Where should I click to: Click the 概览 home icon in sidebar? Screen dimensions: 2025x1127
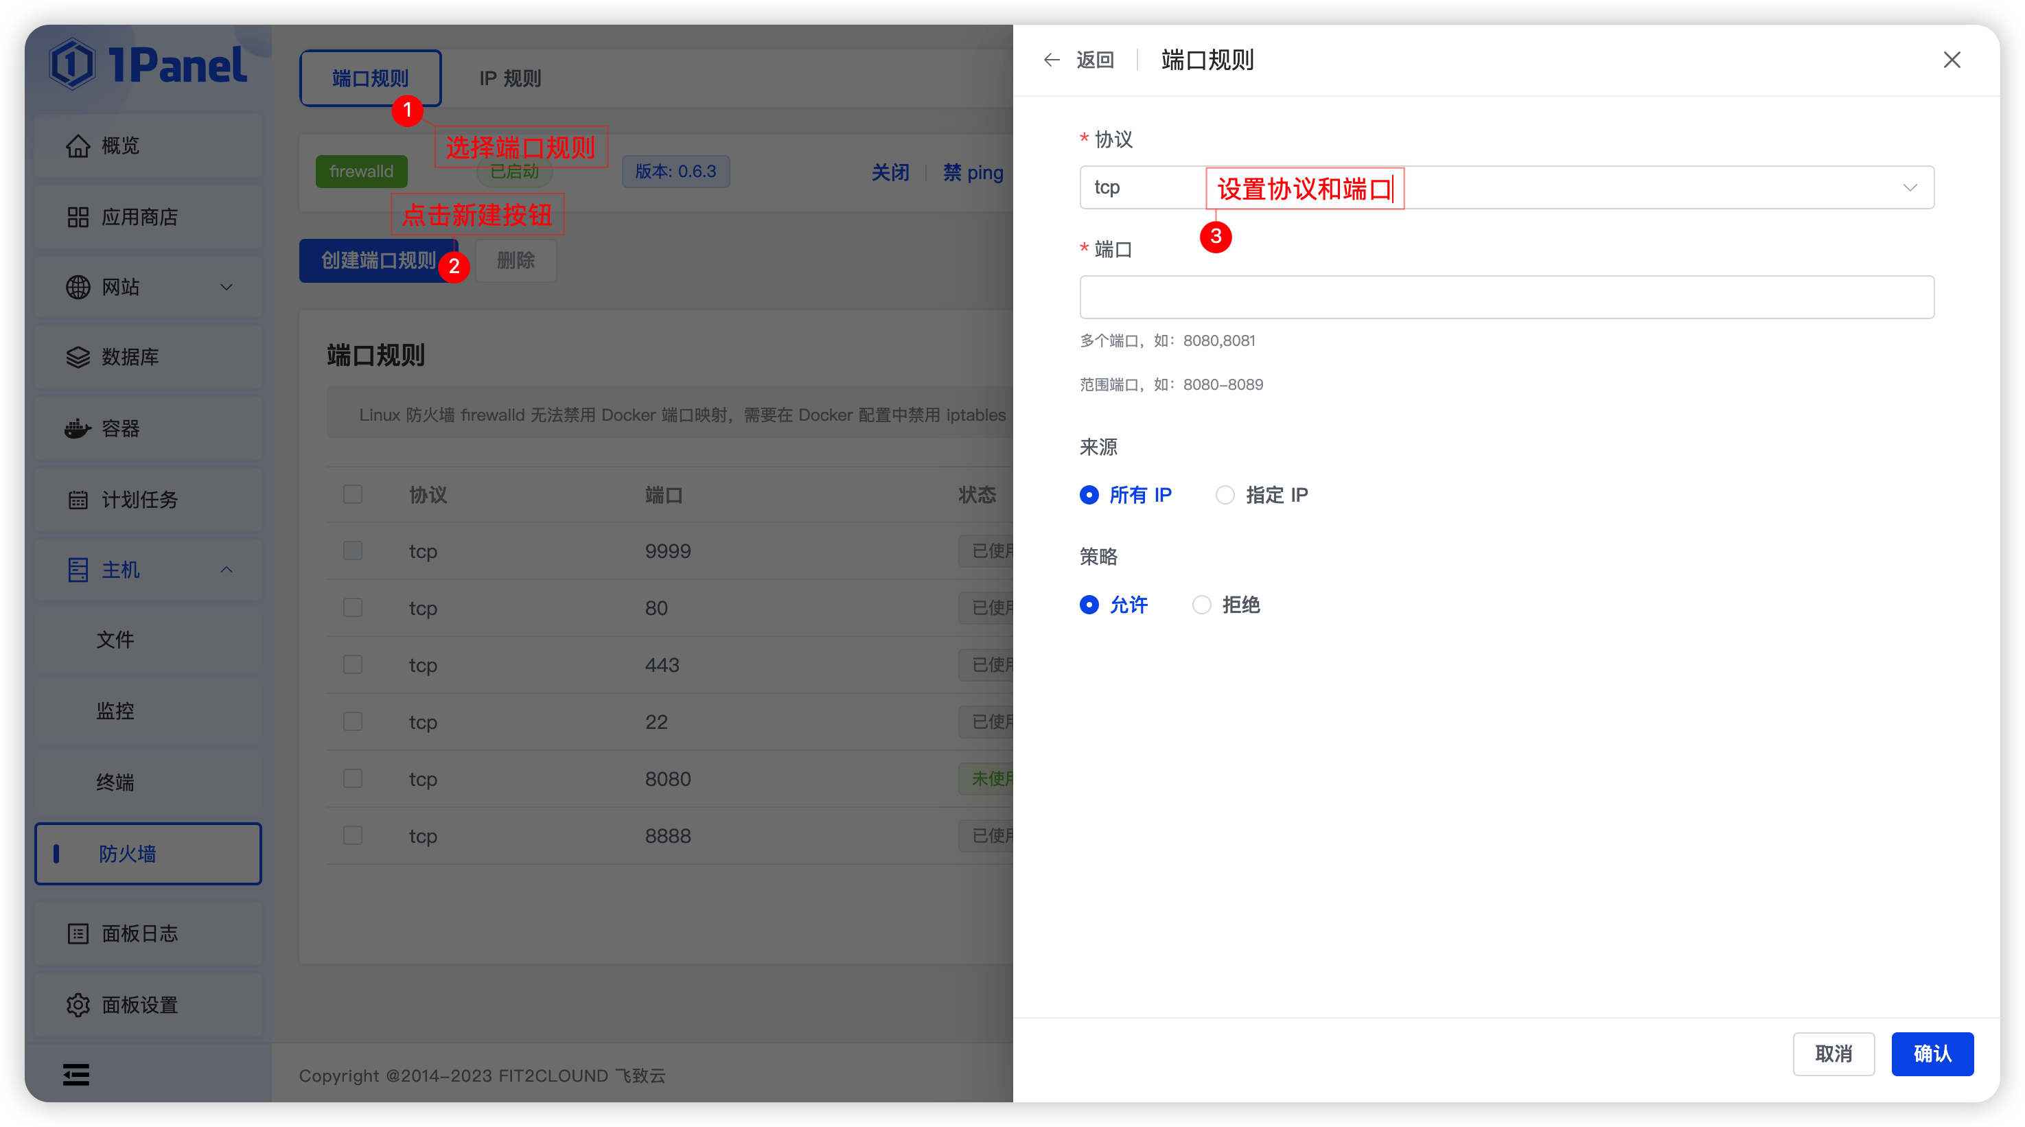click(78, 146)
